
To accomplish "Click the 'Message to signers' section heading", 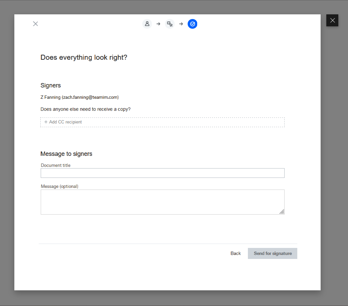I will (66, 154).
